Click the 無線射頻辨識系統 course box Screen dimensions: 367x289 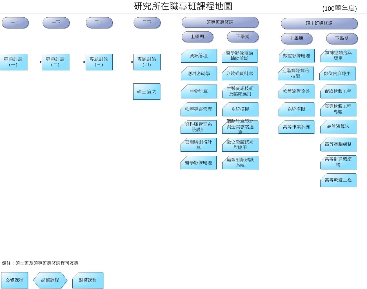(240, 163)
